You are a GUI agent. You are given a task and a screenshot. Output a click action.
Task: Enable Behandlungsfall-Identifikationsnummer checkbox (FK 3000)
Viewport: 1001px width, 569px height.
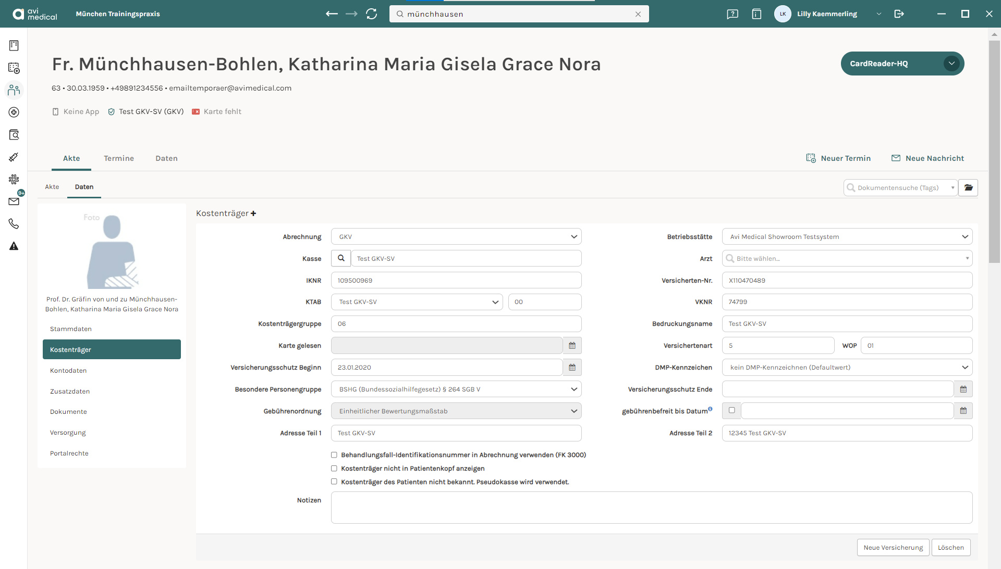click(334, 455)
